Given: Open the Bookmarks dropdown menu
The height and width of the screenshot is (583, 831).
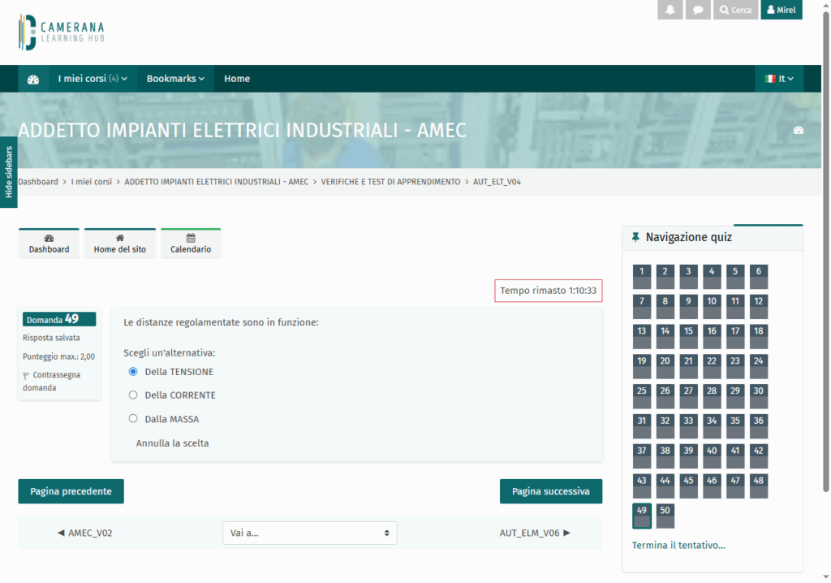Looking at the screenshot, I should pos(175,79).
